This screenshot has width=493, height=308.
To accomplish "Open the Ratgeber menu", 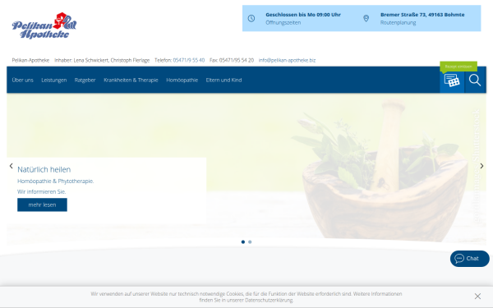I will coord(85,80).
